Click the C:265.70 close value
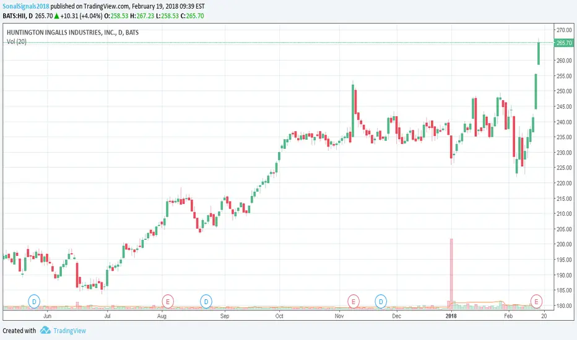The height and width of the screenshot is (340, 577). [192, 16]
